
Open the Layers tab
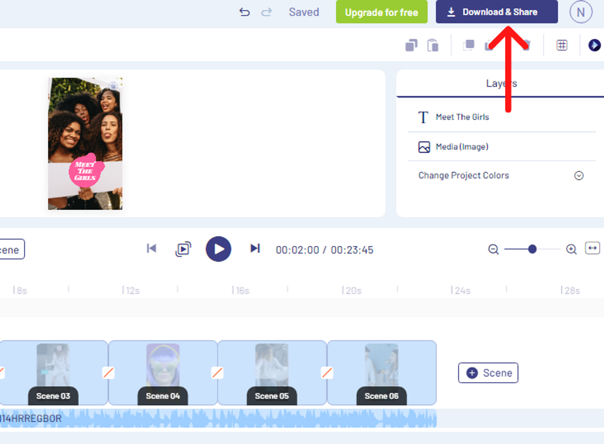501,83
